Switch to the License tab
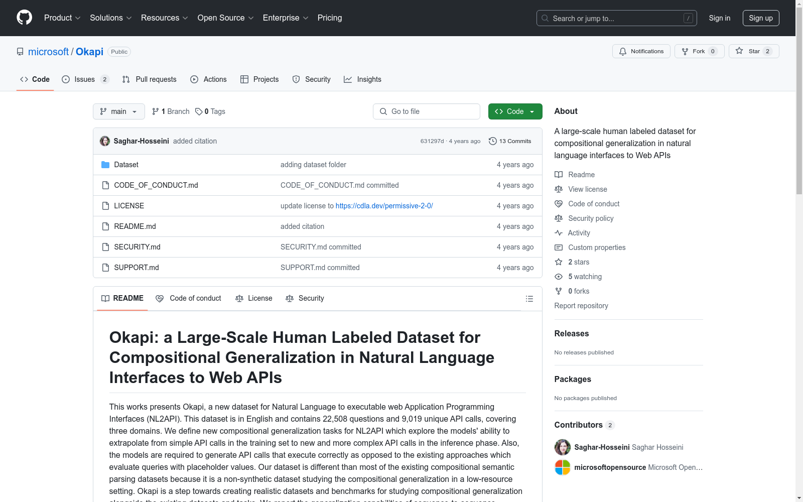This screenshot has height=502, width=803. coord(254,299)
